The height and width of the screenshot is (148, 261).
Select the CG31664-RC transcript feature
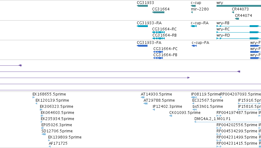click(159, 32)
